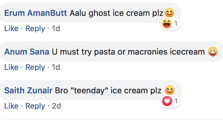Open reaction count beside laughing emoji

176,23
